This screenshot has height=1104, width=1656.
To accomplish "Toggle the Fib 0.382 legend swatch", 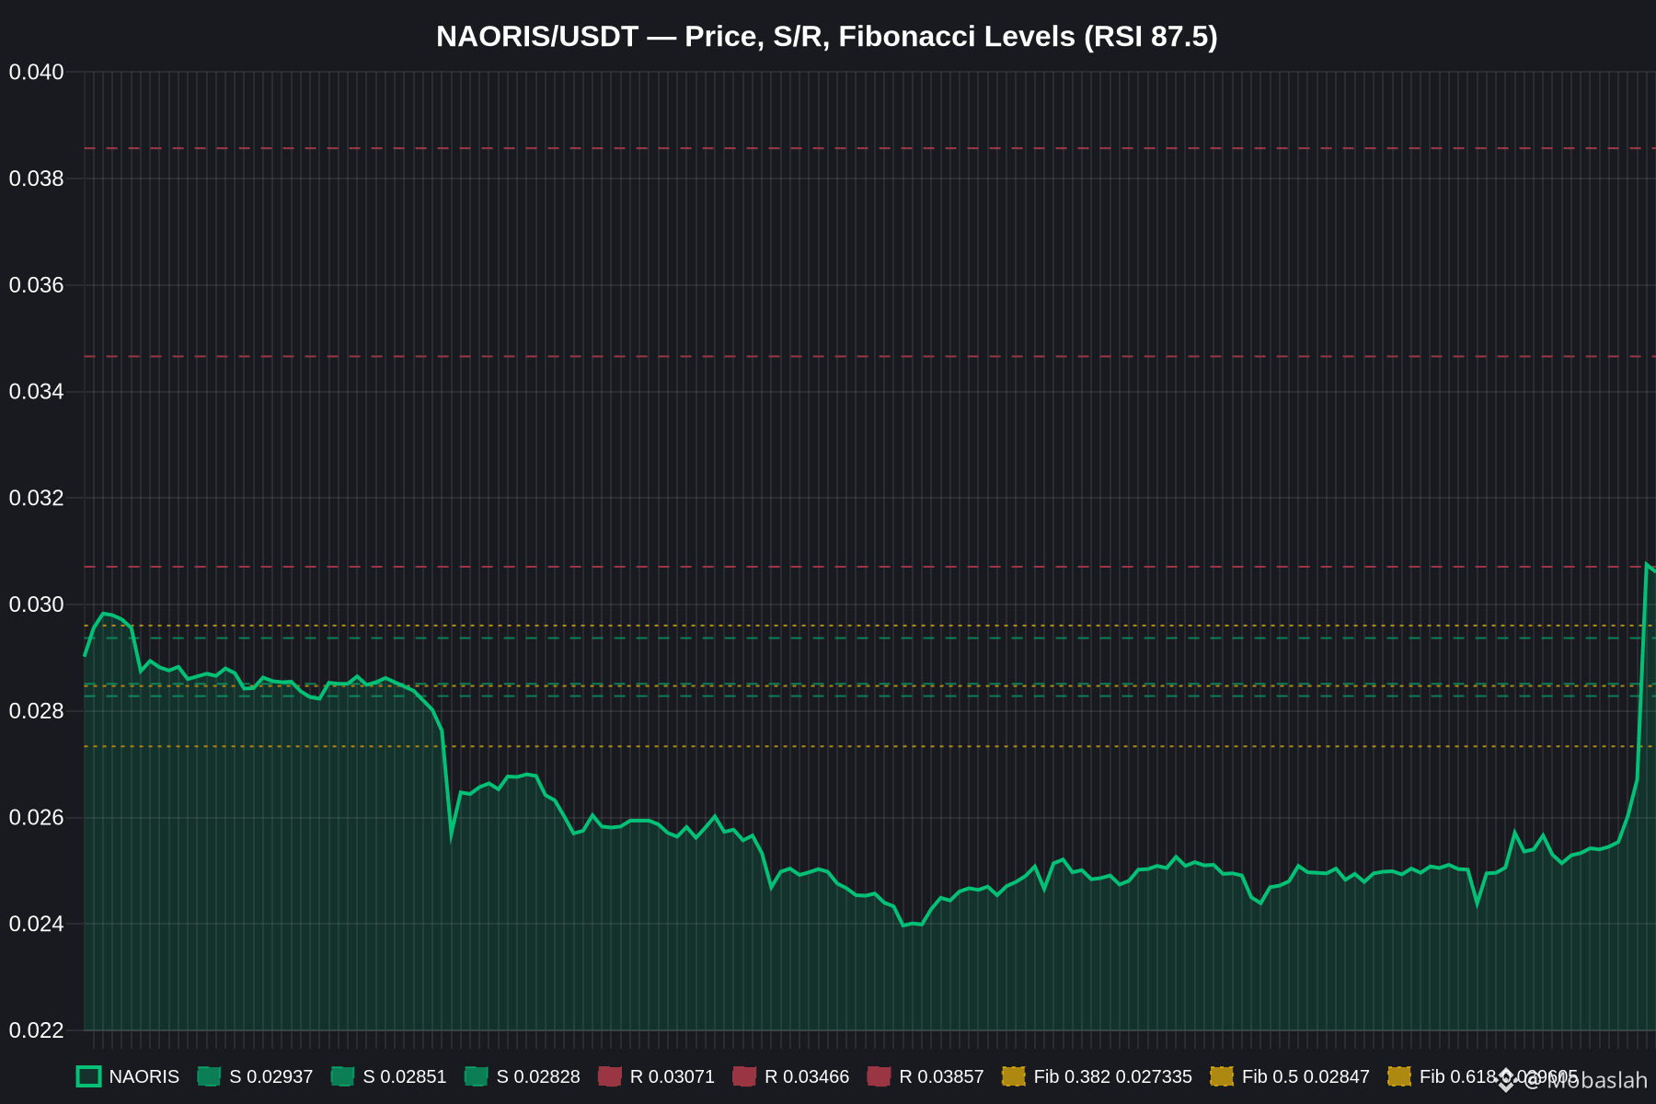I will tap(1013, 1076).
